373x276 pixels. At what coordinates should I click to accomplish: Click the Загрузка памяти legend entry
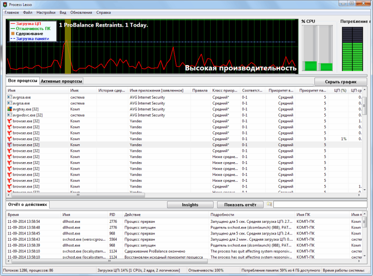click(30, 38)
